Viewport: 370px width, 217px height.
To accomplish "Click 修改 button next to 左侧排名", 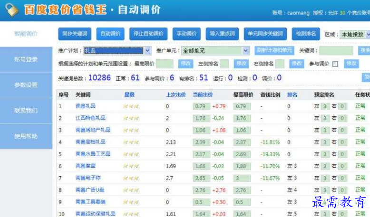I will click(x=241, y=64).
